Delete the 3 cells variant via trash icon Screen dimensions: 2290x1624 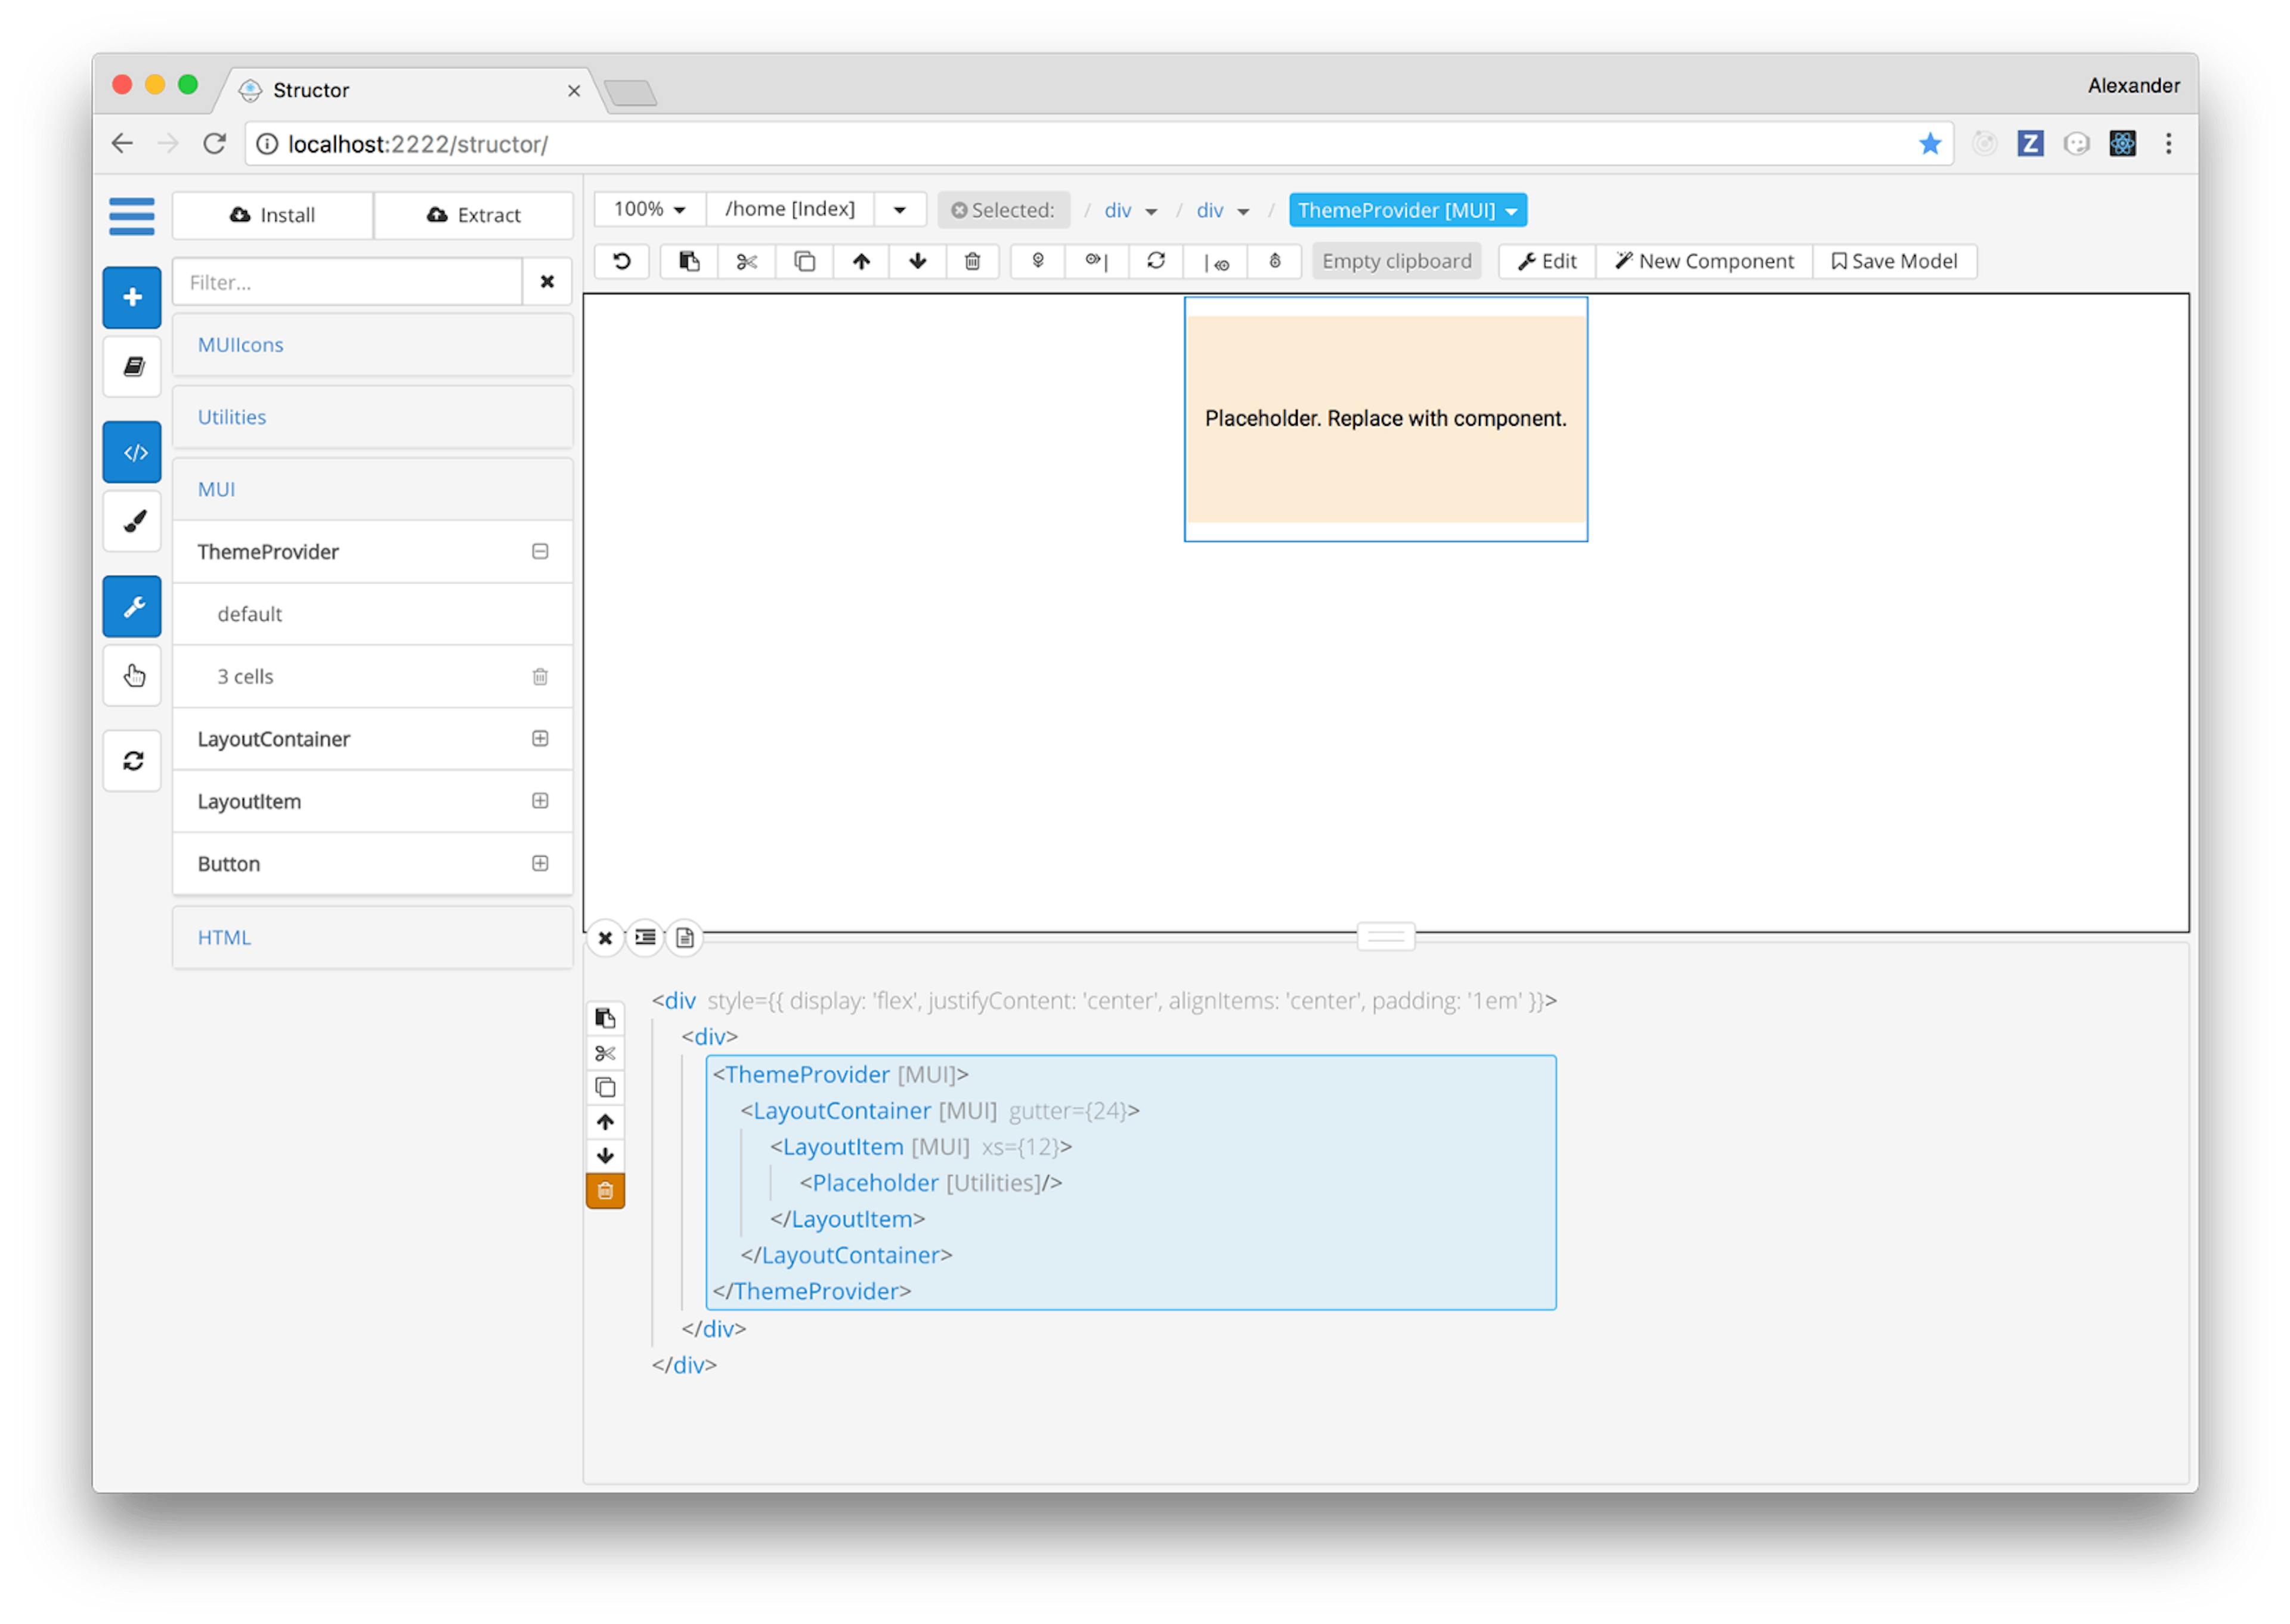coord(540,677)
